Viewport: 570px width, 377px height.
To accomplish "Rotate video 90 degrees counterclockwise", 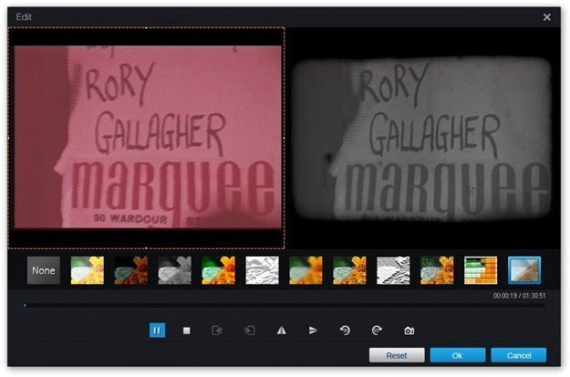I will pos(345,330).
